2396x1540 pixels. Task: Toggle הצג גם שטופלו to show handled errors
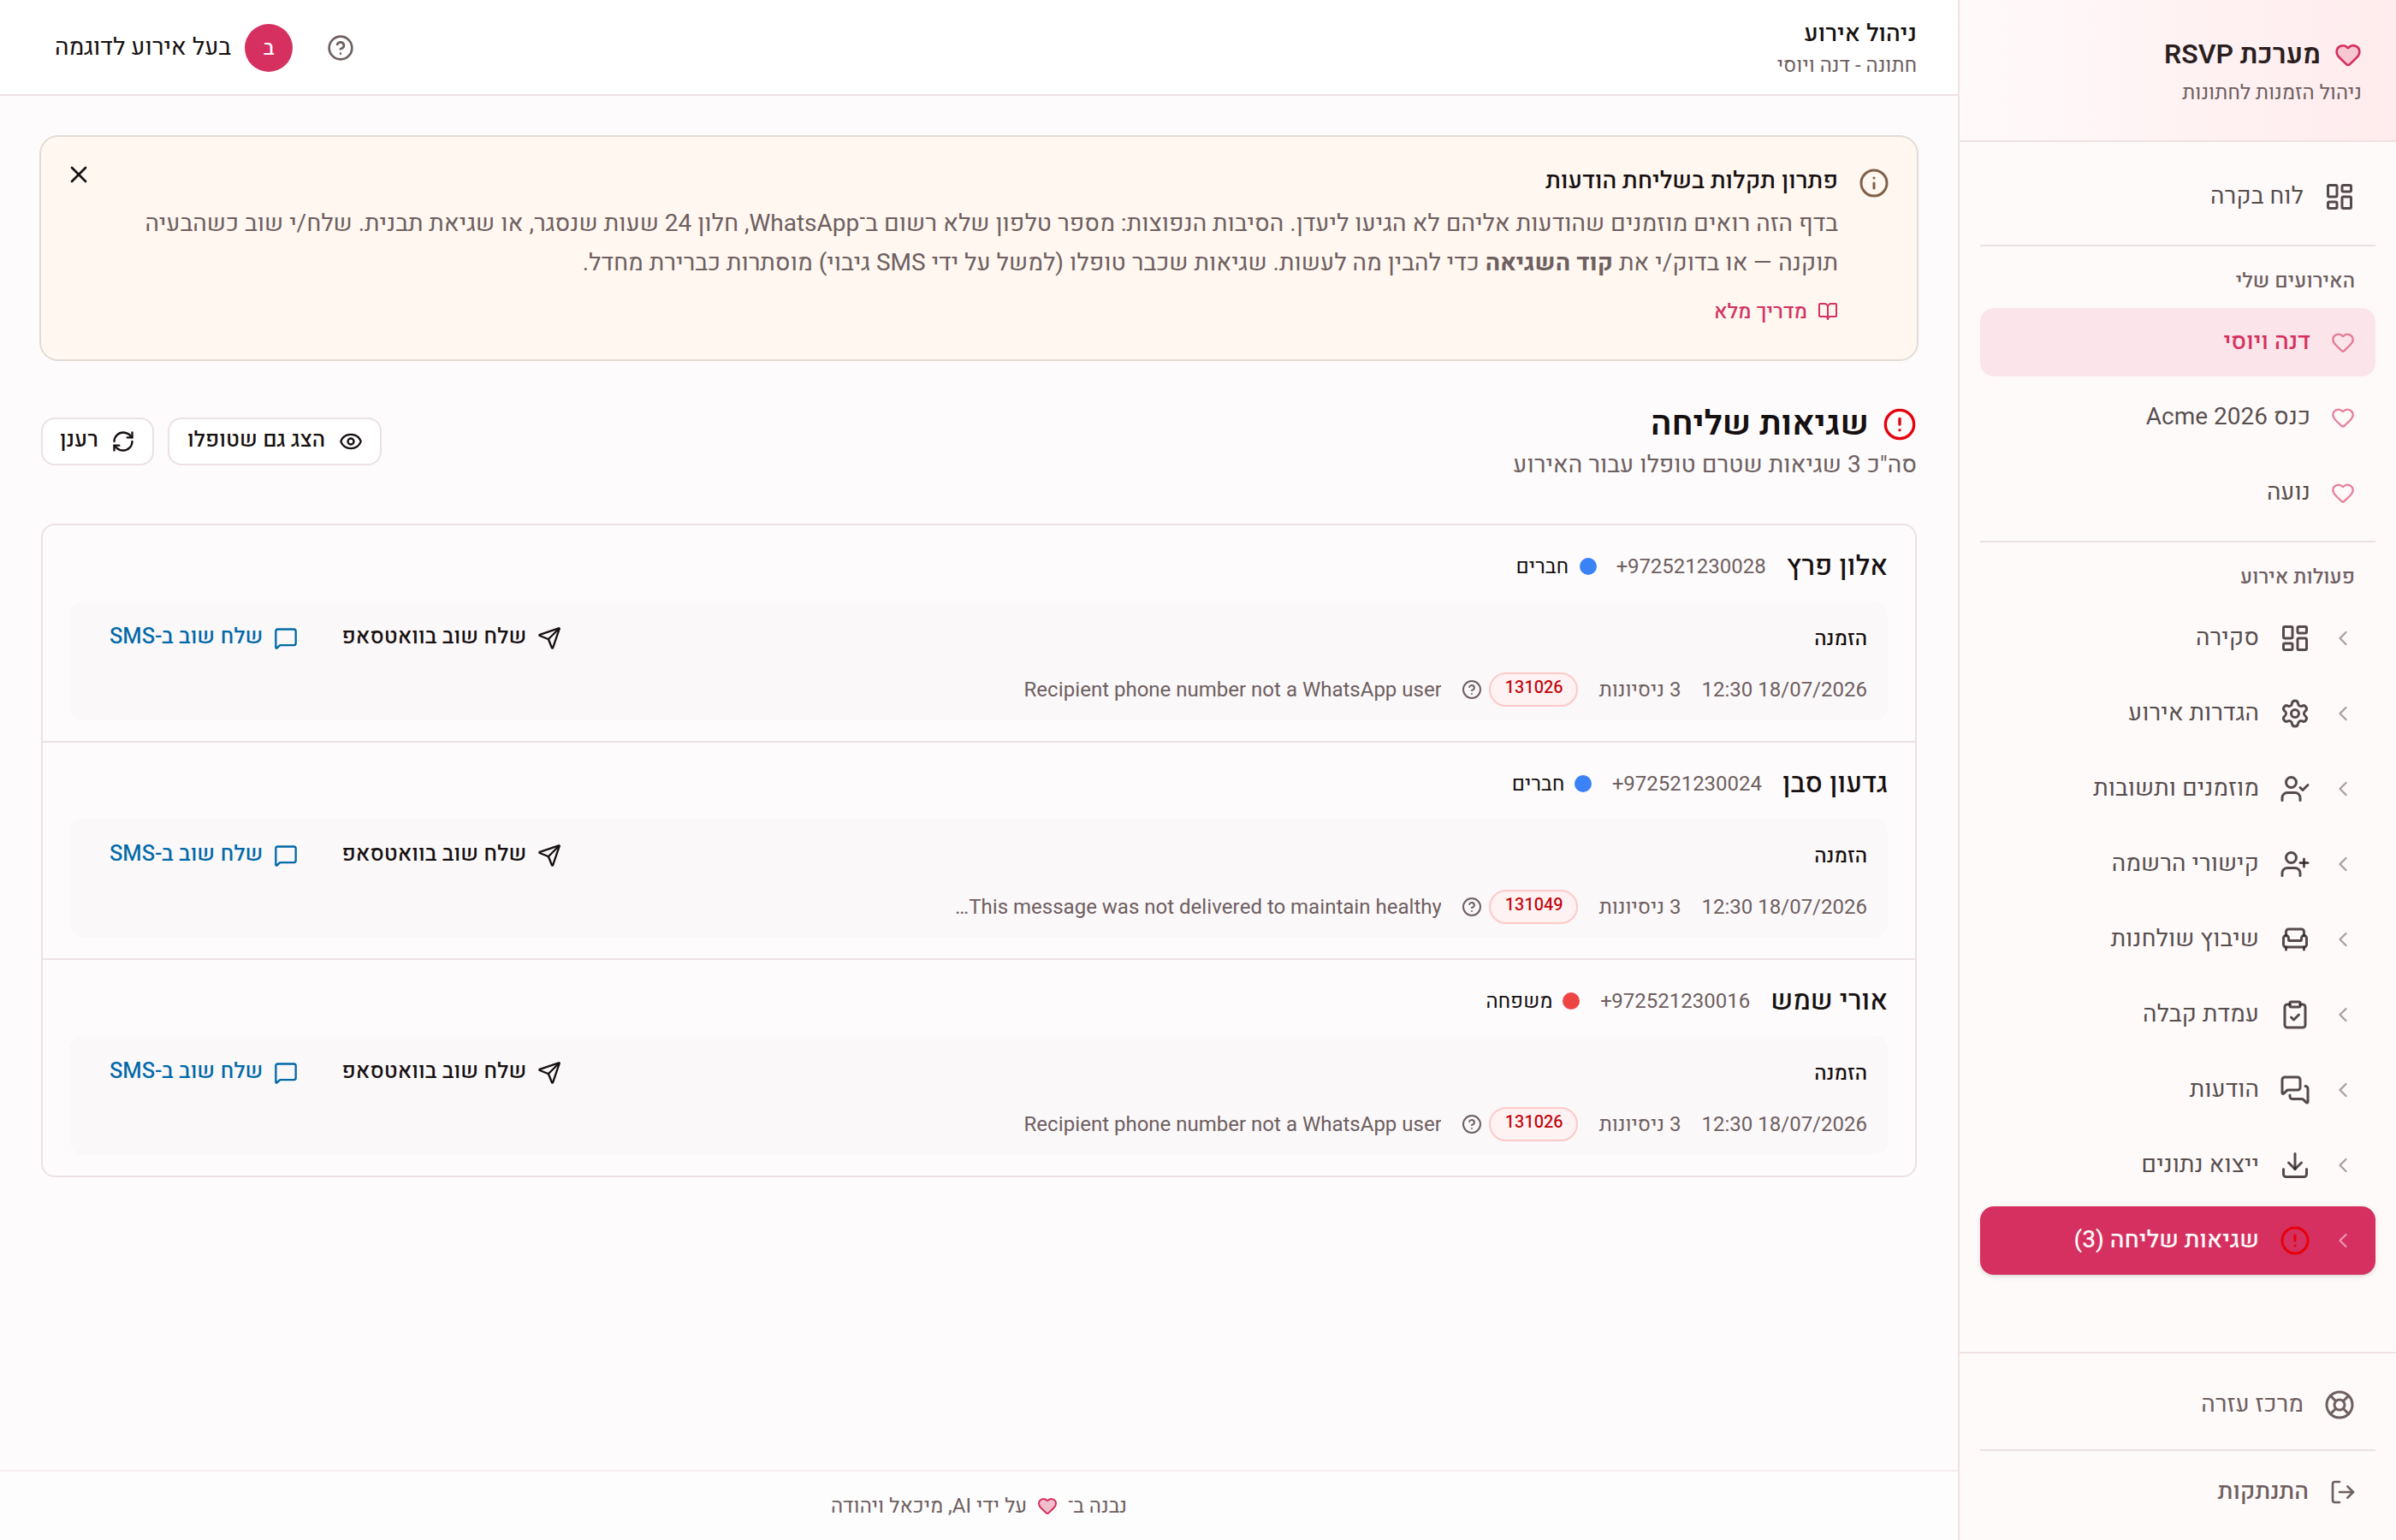point(274,441)
